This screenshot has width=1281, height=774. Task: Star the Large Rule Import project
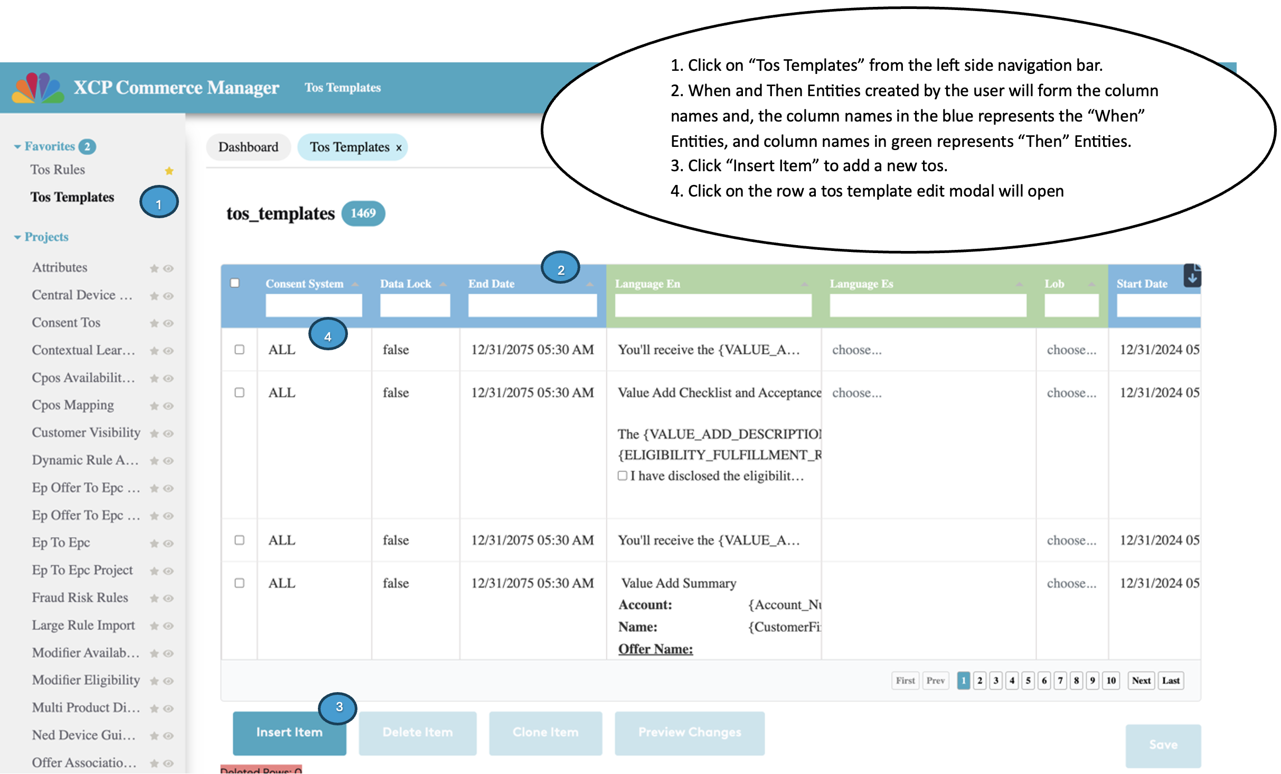tap(154, 626)
